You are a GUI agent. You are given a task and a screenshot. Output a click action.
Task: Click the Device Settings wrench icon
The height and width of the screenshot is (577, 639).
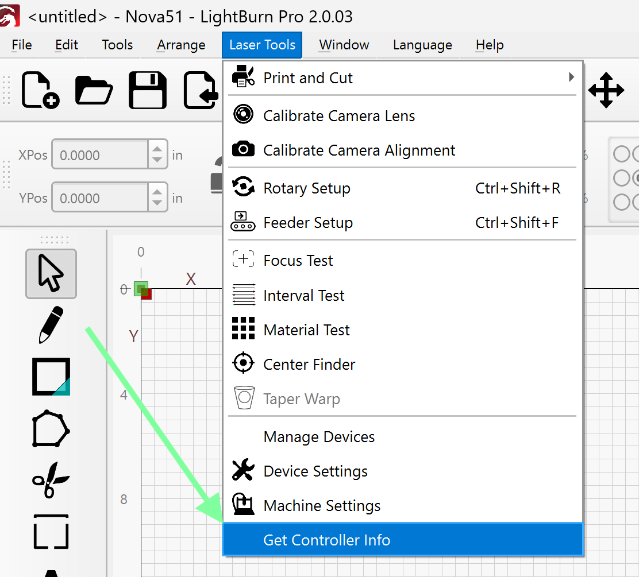pos(243,470)
